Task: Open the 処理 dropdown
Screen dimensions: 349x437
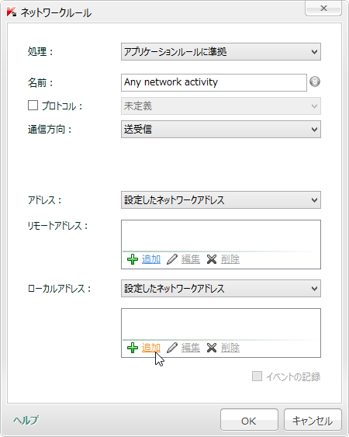Action: (221, 51)
